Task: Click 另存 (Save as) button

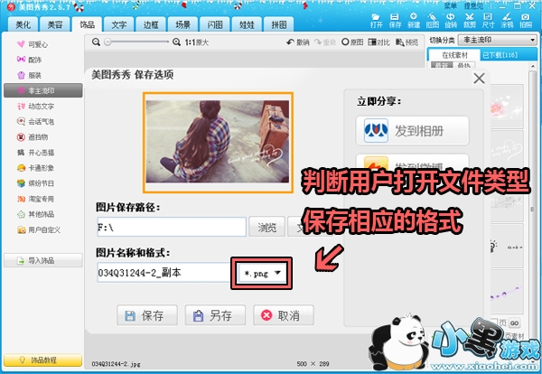Action: (x=215, y=315)
